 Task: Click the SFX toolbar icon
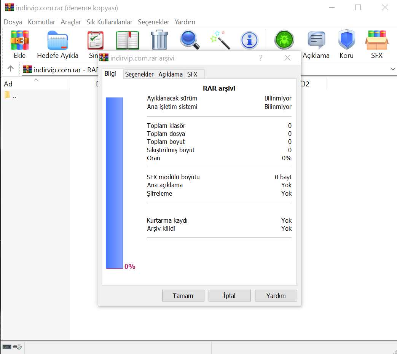tap(376, 40)
